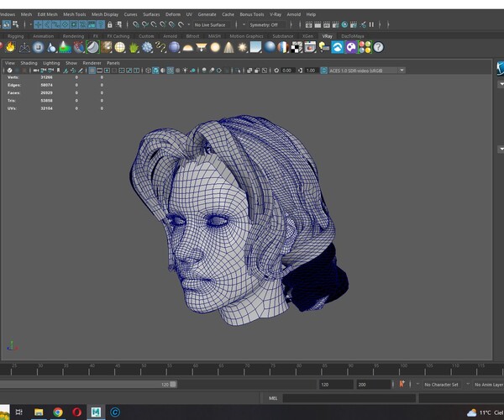Open viewport Shading menu
Screen dimensions: 504x420
pos(29,63)
